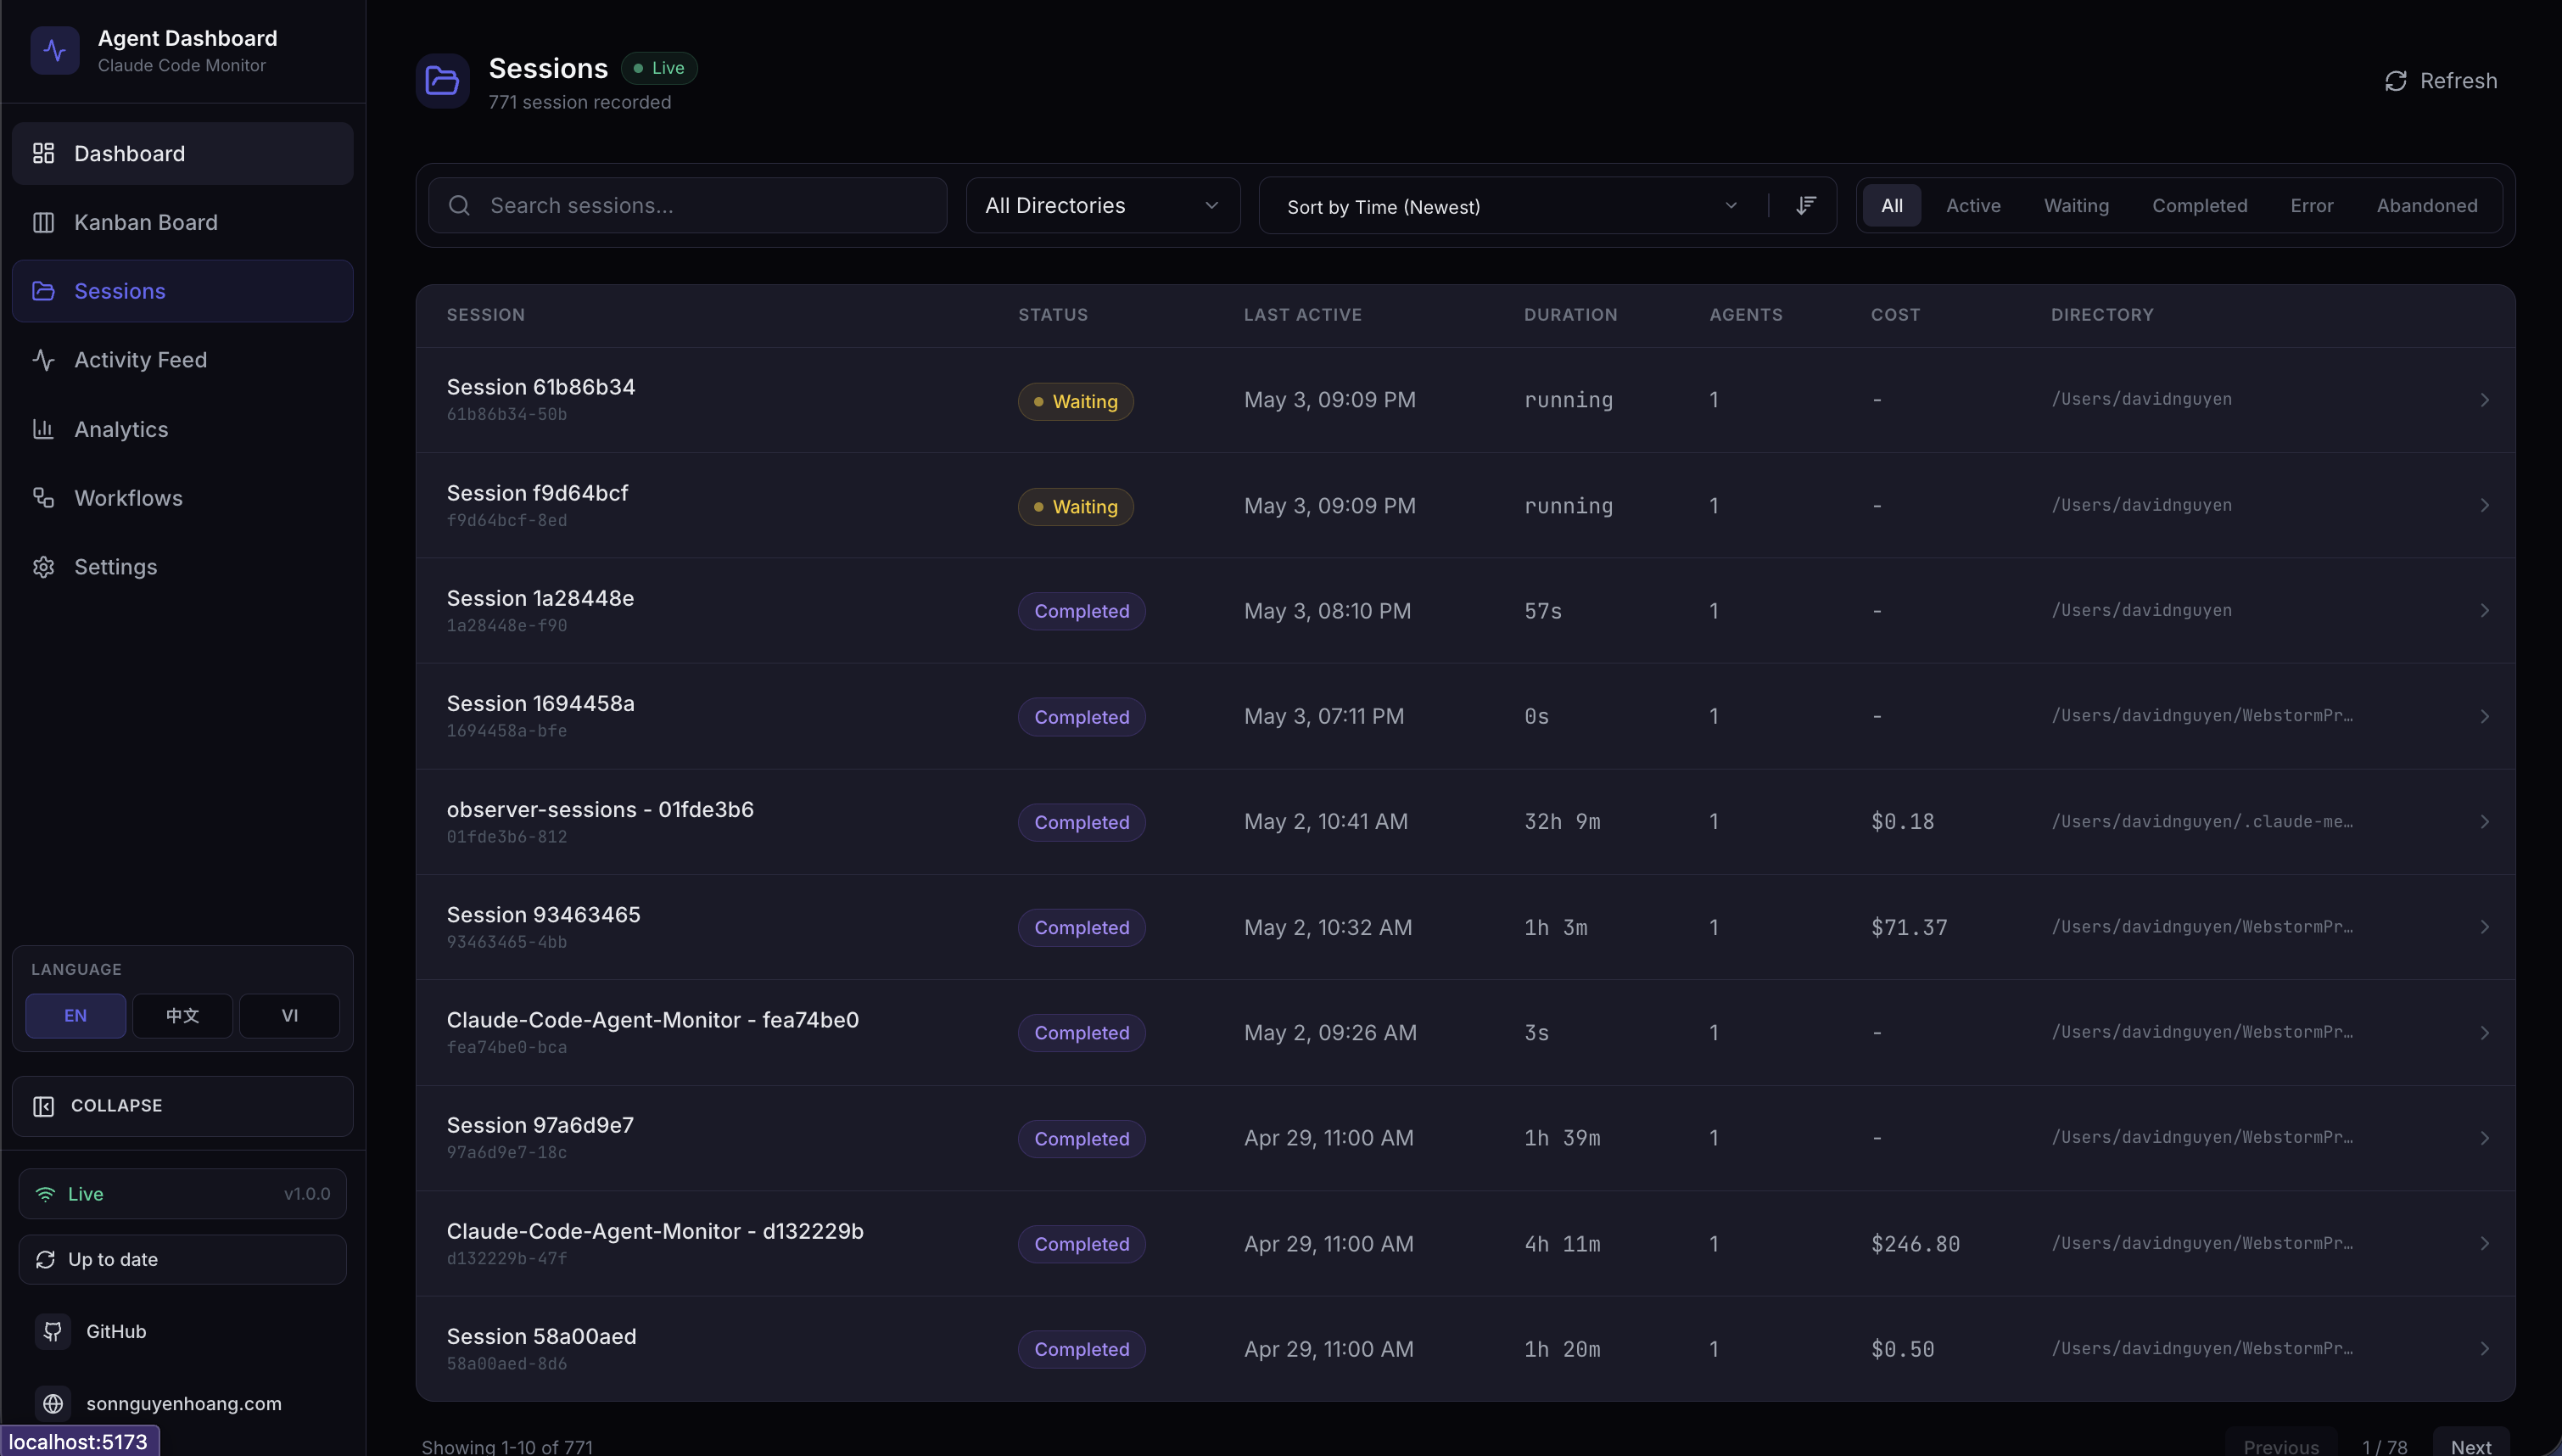This screenshot has width=2562, height=1456.
Task: Open Activity Feed page
Action: (x=183, y=360)
